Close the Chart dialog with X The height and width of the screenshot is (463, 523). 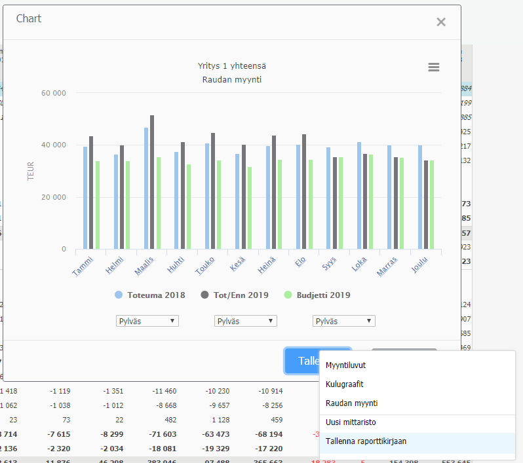coord(441,22)
